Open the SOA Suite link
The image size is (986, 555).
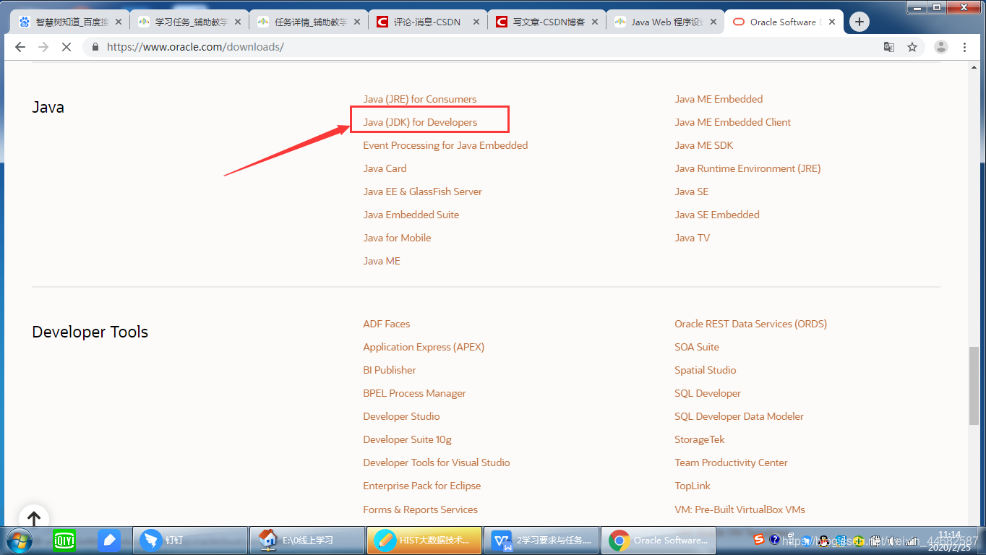(697, 347)
